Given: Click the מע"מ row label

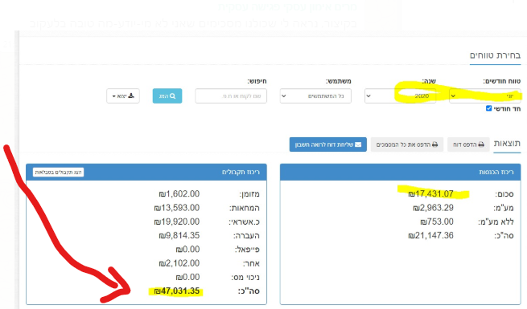Looking at the screenshot, I should pos(504,208).
